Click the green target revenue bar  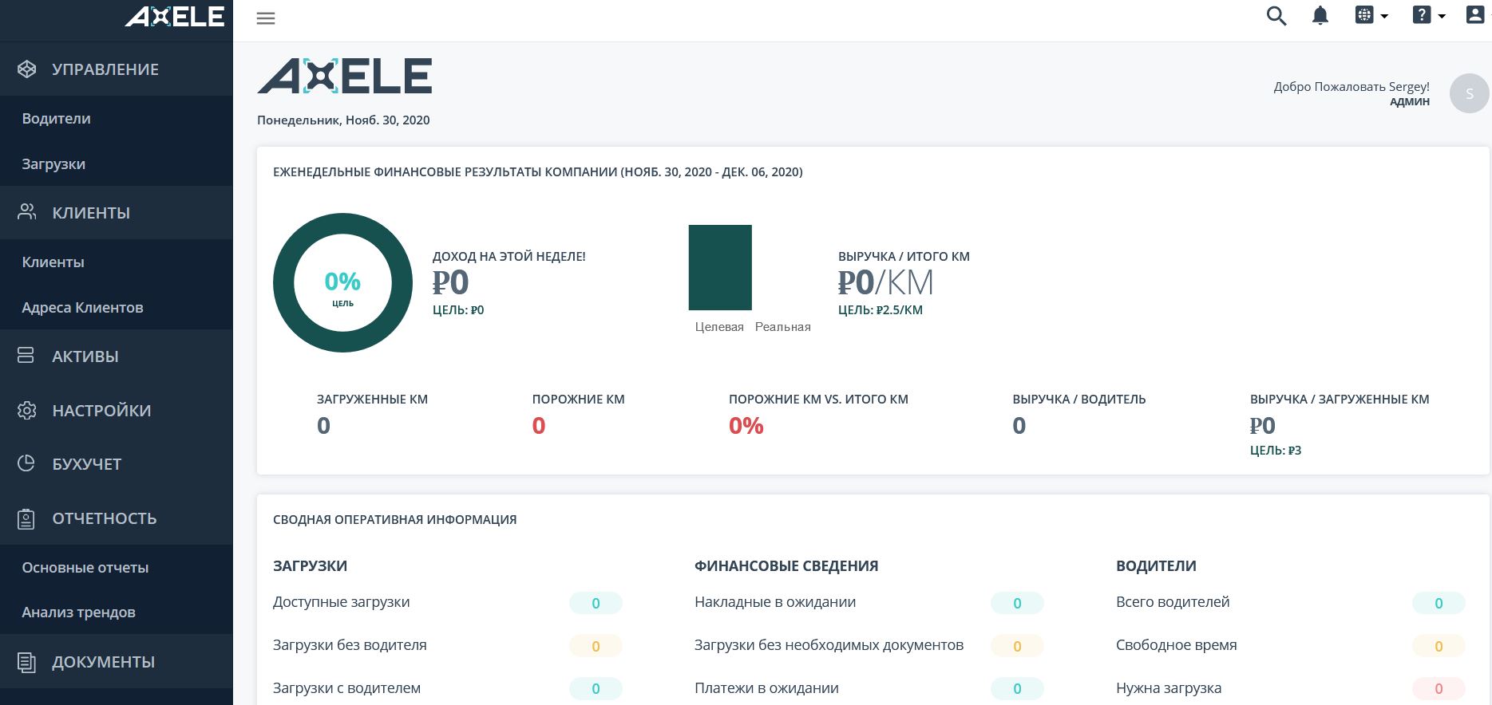tap(720, 267)
